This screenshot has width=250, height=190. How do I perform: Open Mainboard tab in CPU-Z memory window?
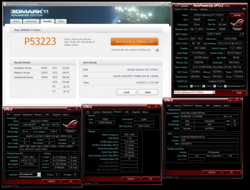107,112
